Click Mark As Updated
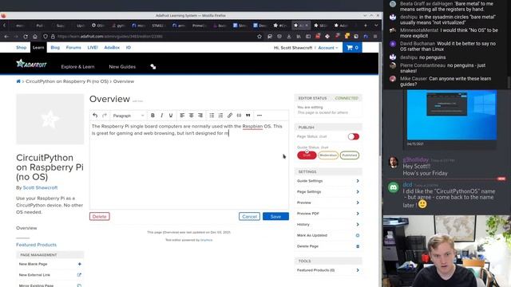511x287 pixels. [x=328, y=235]
